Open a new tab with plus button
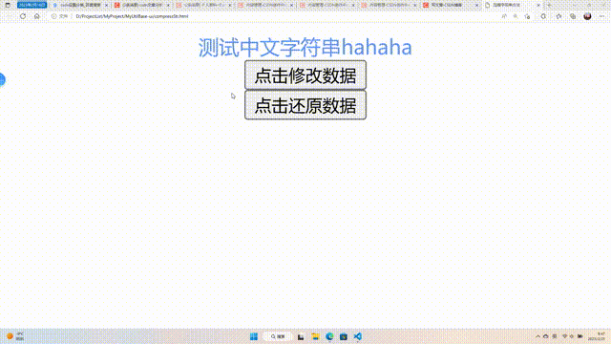The height and width of the screenshot is (344, 611). coord(550,5)
